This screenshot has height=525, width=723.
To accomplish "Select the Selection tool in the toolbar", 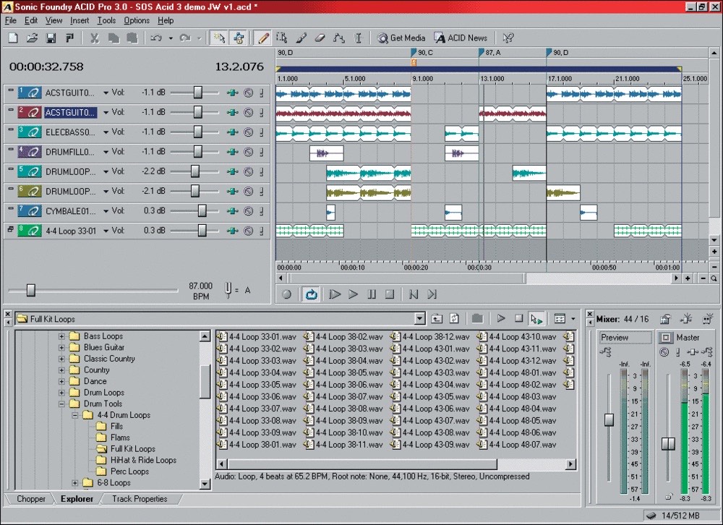I will 282,38.
